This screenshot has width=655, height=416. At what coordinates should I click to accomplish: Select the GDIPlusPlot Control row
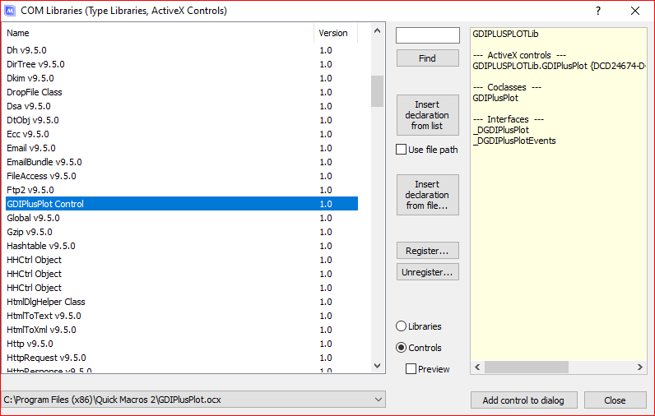click(182, 204)
